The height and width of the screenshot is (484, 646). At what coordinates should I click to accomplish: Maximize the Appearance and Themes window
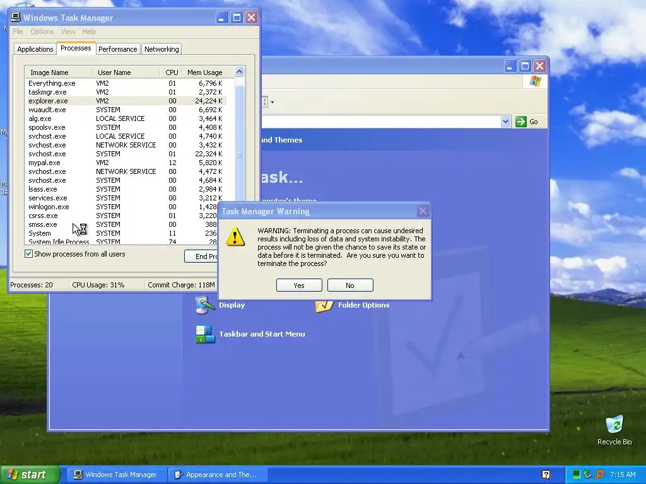pyautogui.click(x=525, y=66)
